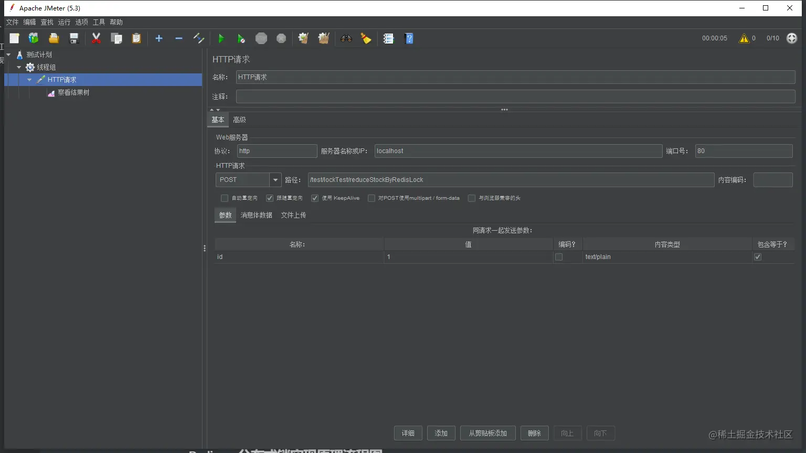Tick the 编码? checkbox in id row

pos(559,257)
